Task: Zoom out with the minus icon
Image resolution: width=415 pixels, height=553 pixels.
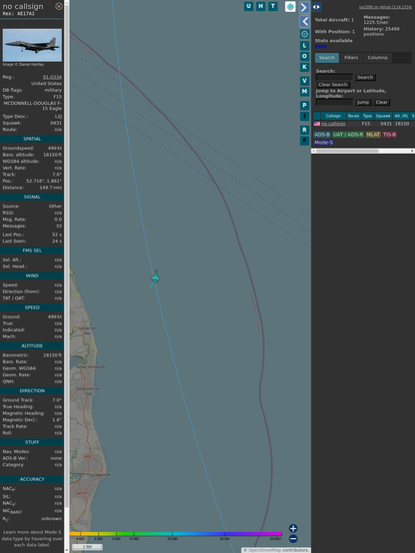Action: click(293, 539)
